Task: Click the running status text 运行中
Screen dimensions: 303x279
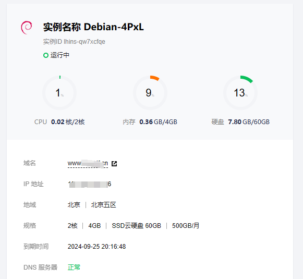Action: (59, 55)
